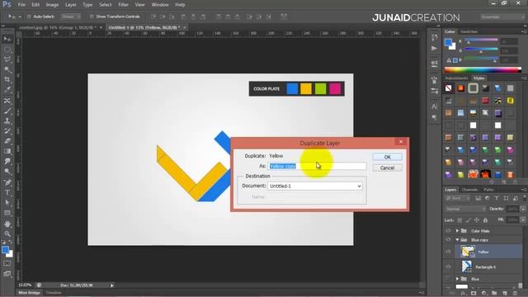Expand the Color Plate group
The height and width of the screenshot is (297, 528).
point(457,231)
